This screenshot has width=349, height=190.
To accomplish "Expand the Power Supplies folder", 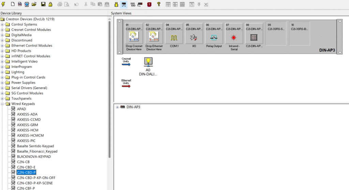I will 2,83.
